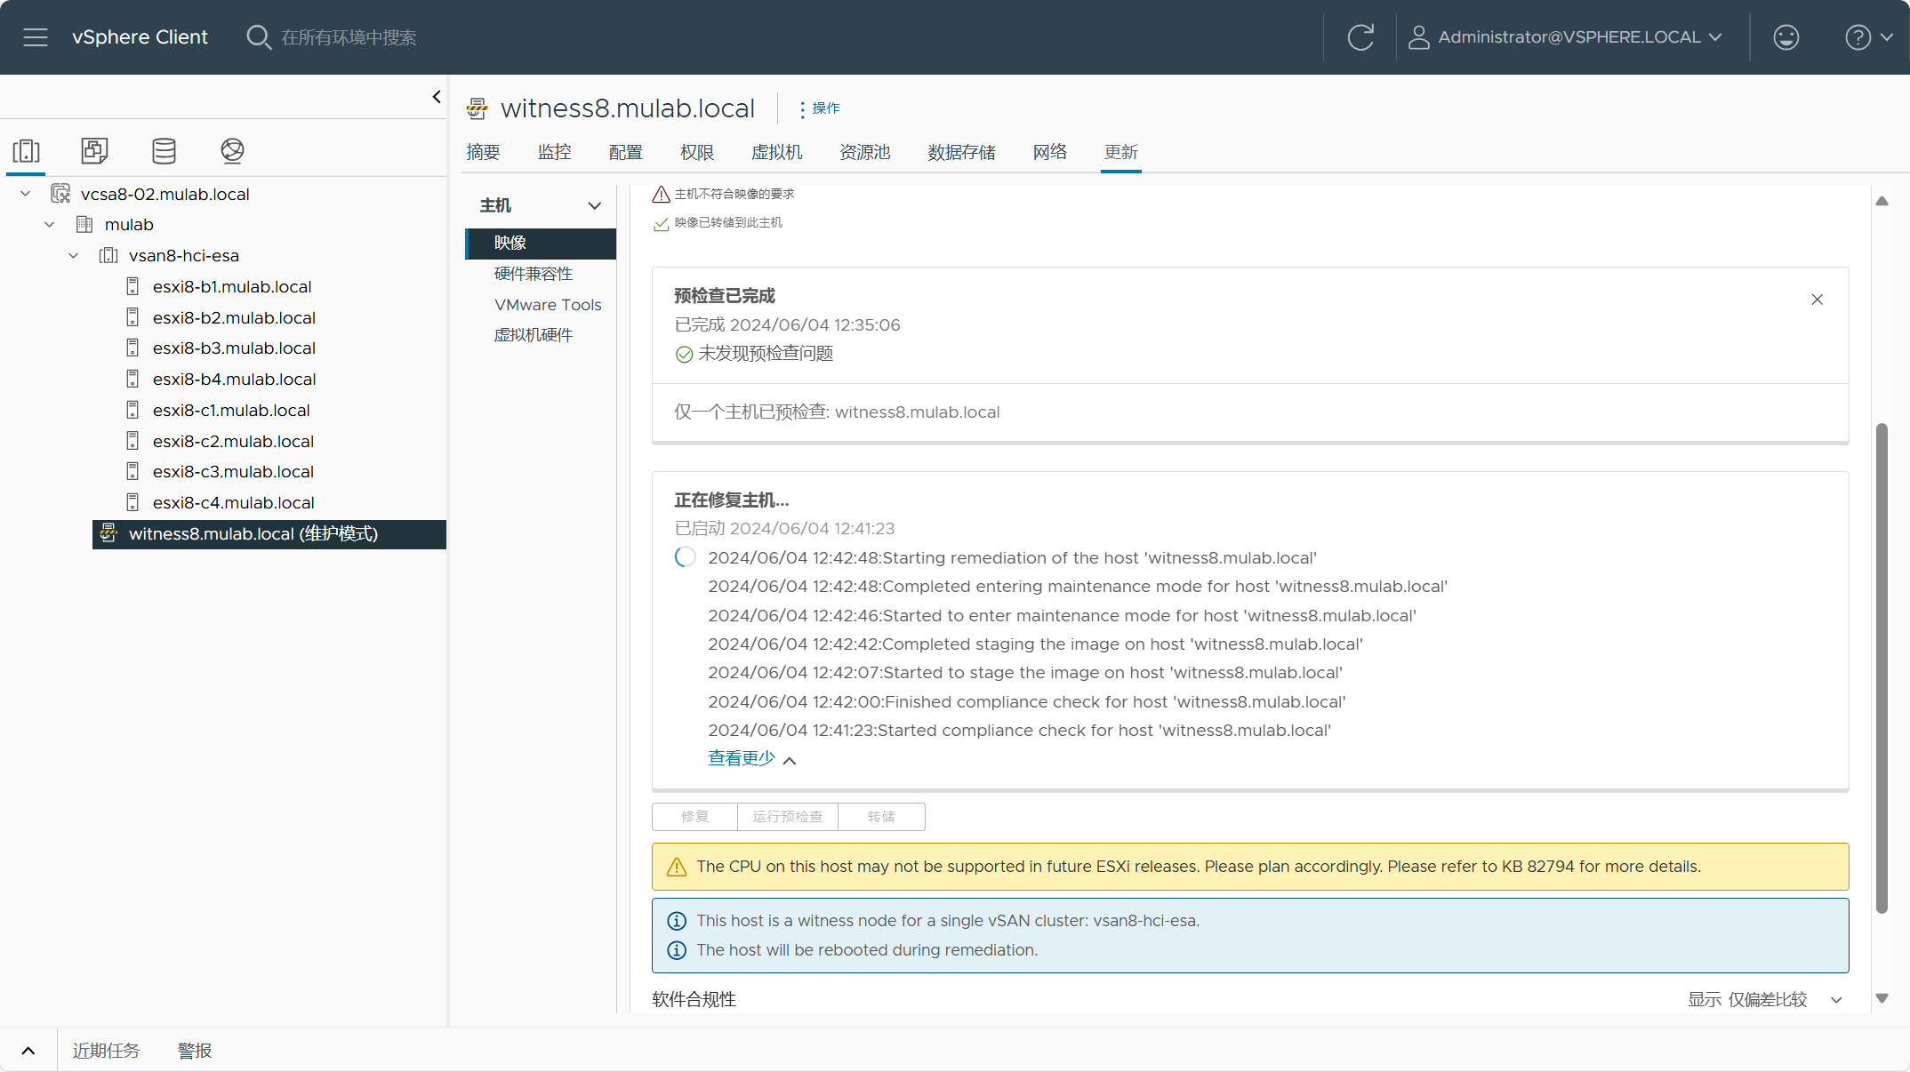
Task: Select host esxi8-c1.mulab.local
Action: 231,411
